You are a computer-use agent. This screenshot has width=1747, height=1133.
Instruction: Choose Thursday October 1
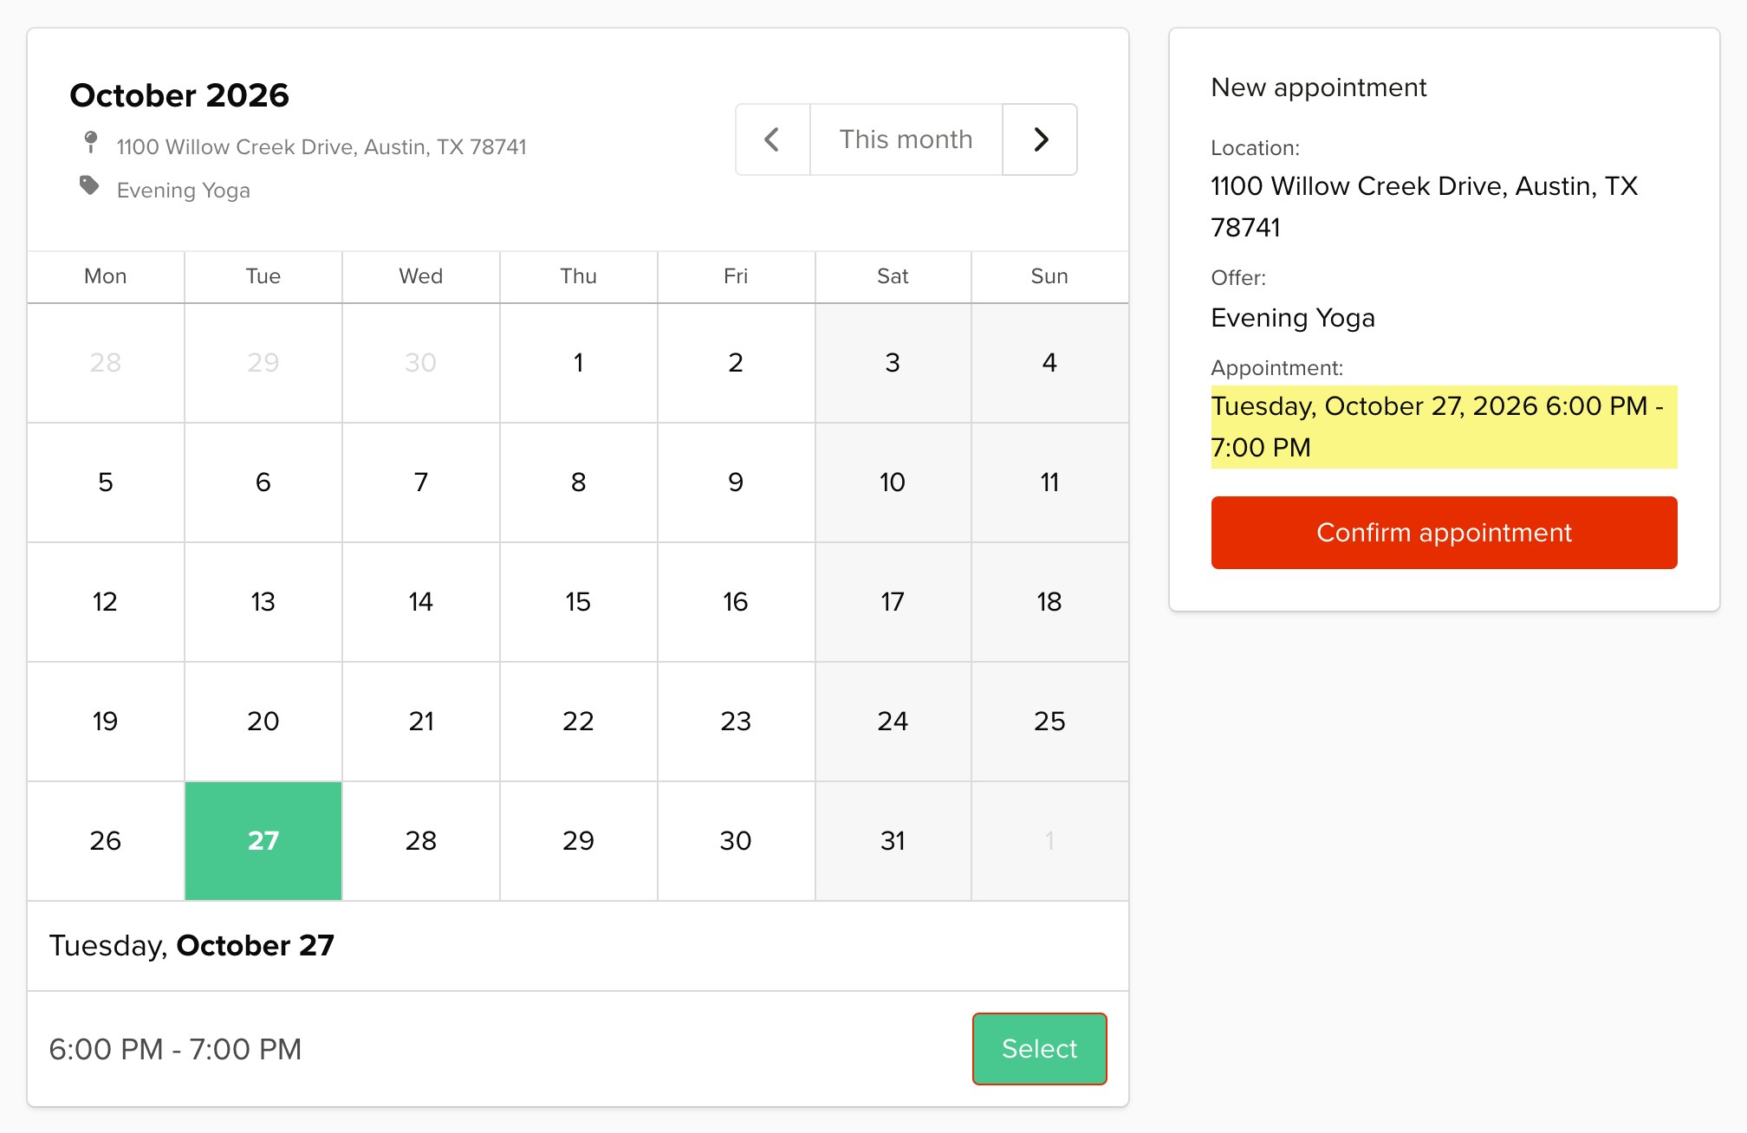point(578,363)
